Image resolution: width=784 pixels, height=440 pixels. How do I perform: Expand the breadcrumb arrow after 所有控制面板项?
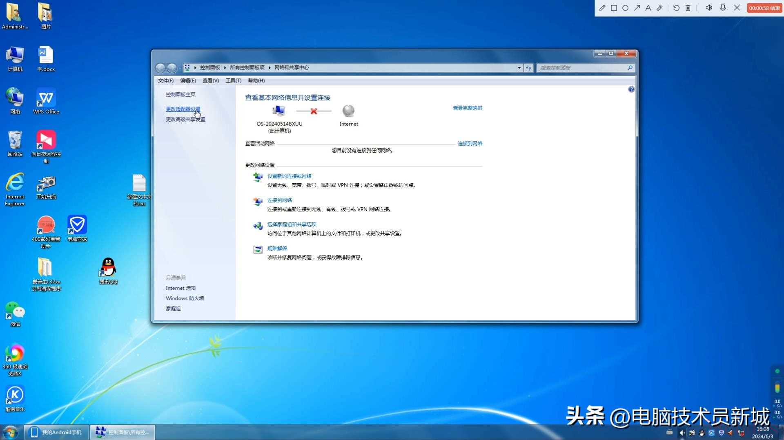(269, 68)
